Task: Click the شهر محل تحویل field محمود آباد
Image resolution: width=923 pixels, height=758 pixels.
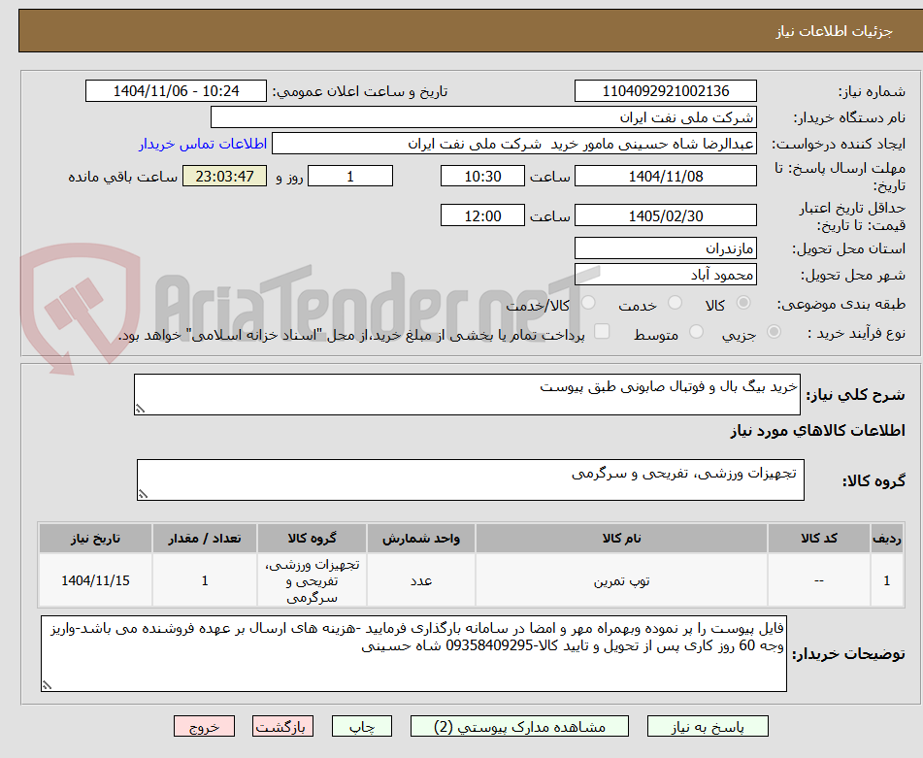Action: click(x=665, y=275)
